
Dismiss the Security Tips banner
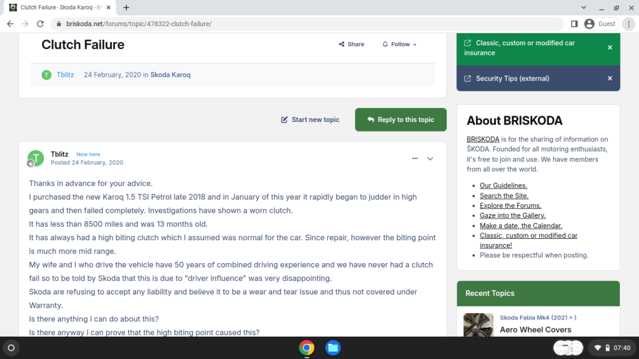610,78
